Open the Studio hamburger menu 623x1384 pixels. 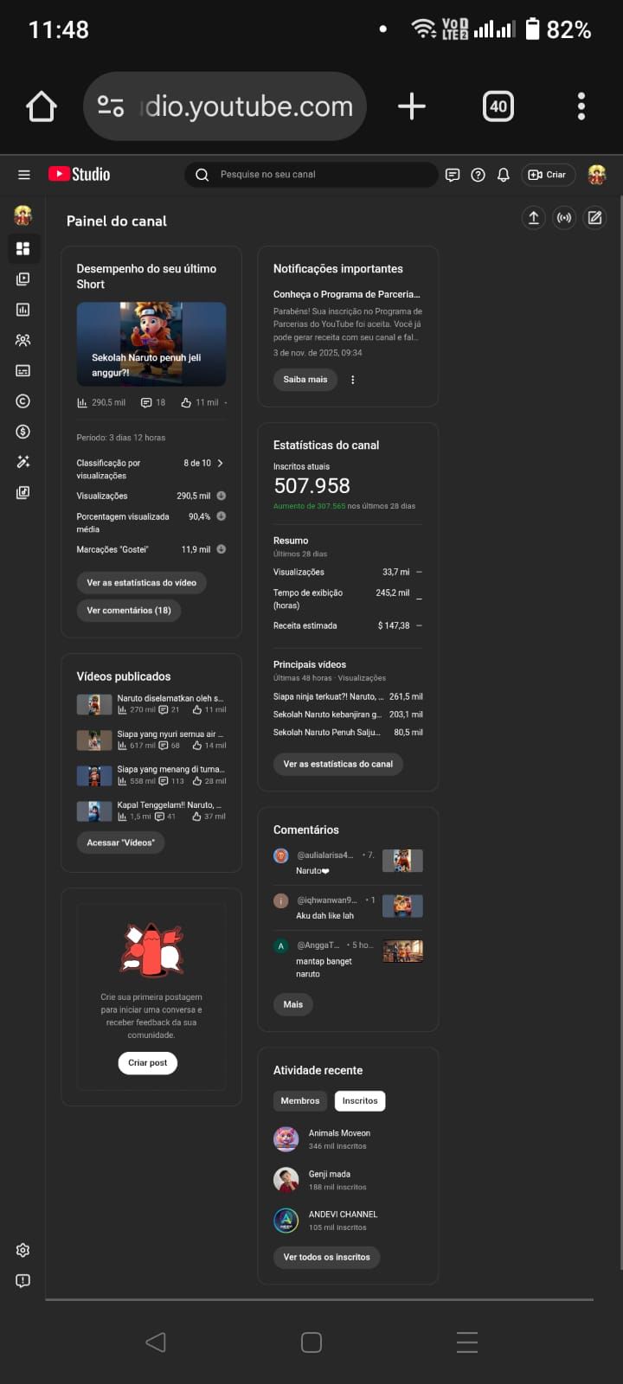[24, 175]
